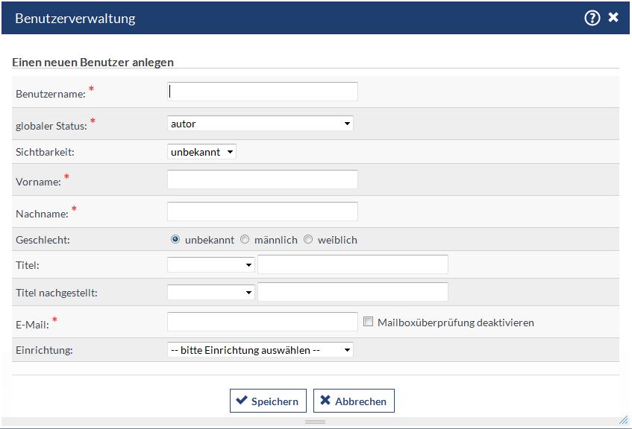
Task: Enable Mailboxüberprüfung deaktivieren checkbox
Action: (368, 322)
